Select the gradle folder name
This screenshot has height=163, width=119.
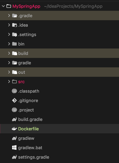point(25,63)
